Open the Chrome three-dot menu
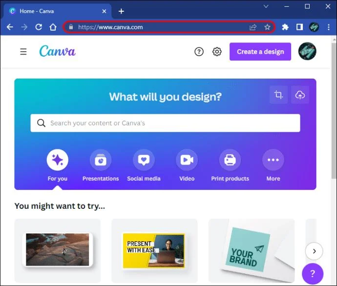Image resolution: width=337 pixels, height=286 pixels. pyautogui.click(x=329, y=27)
